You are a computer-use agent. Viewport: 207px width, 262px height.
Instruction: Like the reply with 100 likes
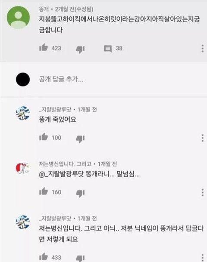pyautogui.click(x=44, y=137)
